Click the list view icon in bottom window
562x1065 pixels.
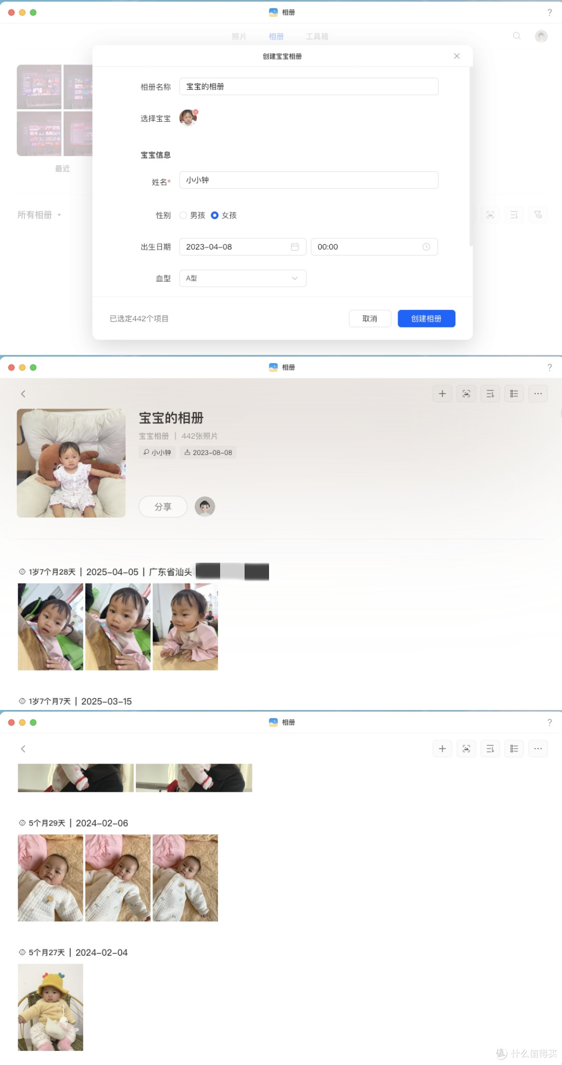514,749
